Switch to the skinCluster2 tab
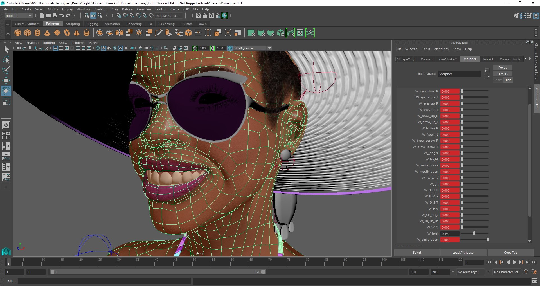 [x=448, y=59]
